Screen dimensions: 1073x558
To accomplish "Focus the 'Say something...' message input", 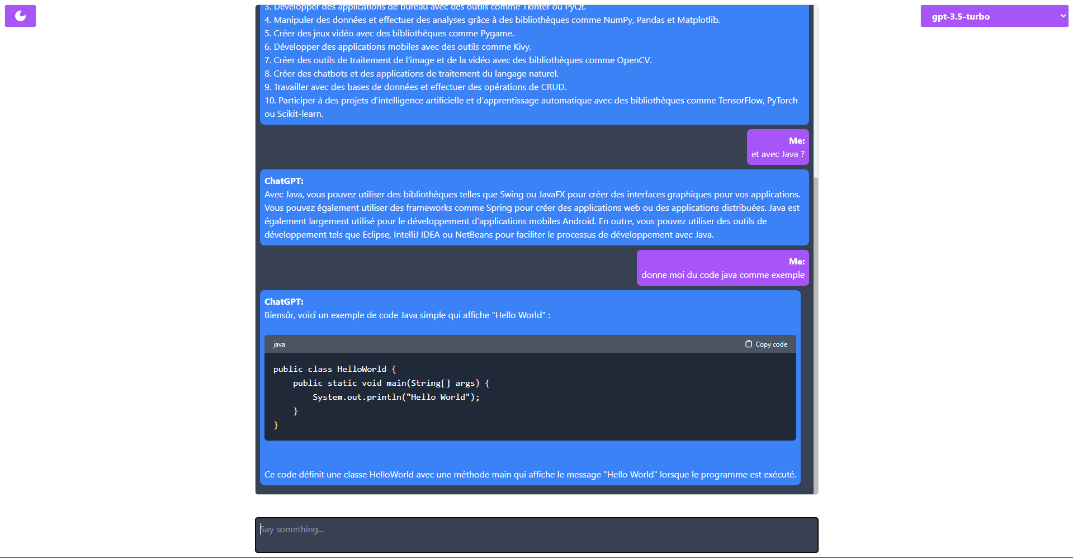I will [x=537, y=535].
